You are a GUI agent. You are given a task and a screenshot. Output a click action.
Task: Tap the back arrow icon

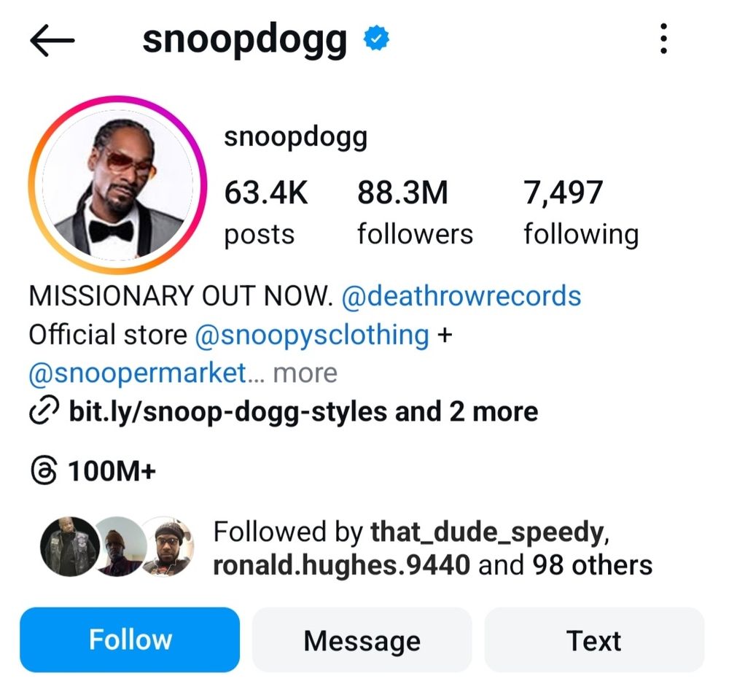pyautogui.click(x=52, y=40)
